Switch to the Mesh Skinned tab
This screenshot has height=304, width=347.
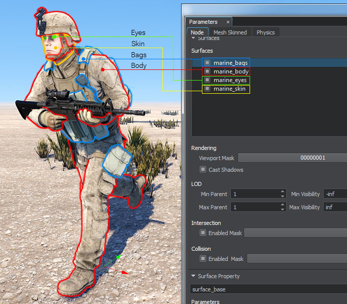point(230,32)
